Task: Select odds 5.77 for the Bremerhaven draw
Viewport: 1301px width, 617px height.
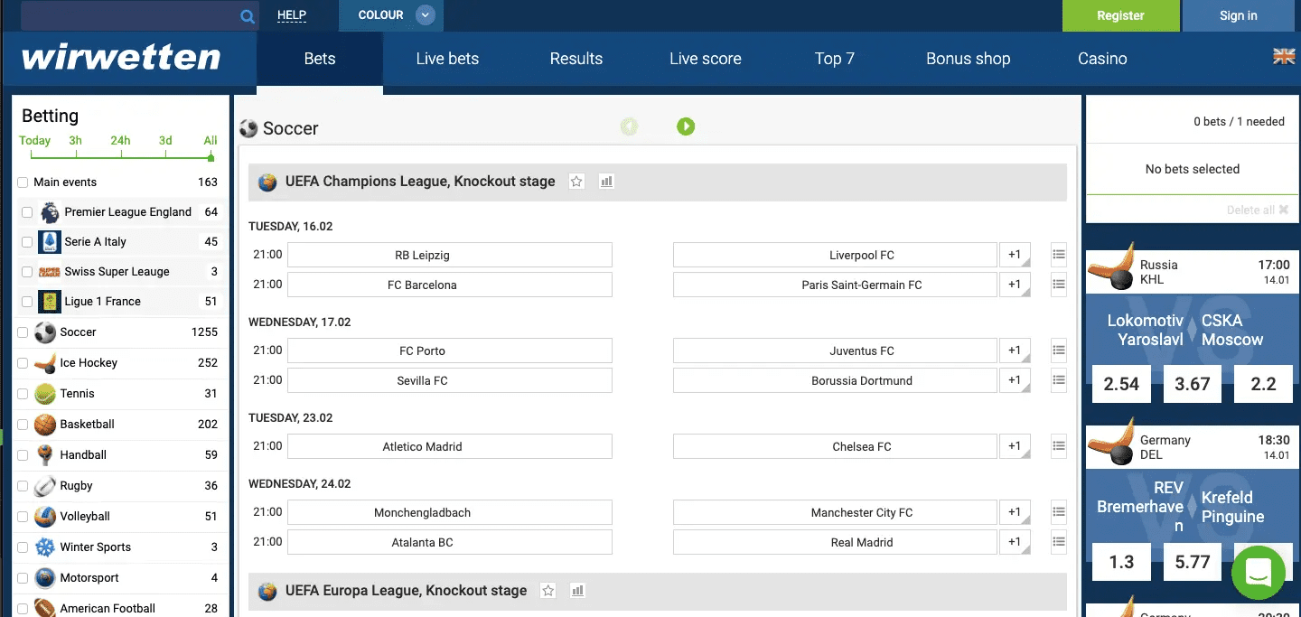Action: 1193,562
